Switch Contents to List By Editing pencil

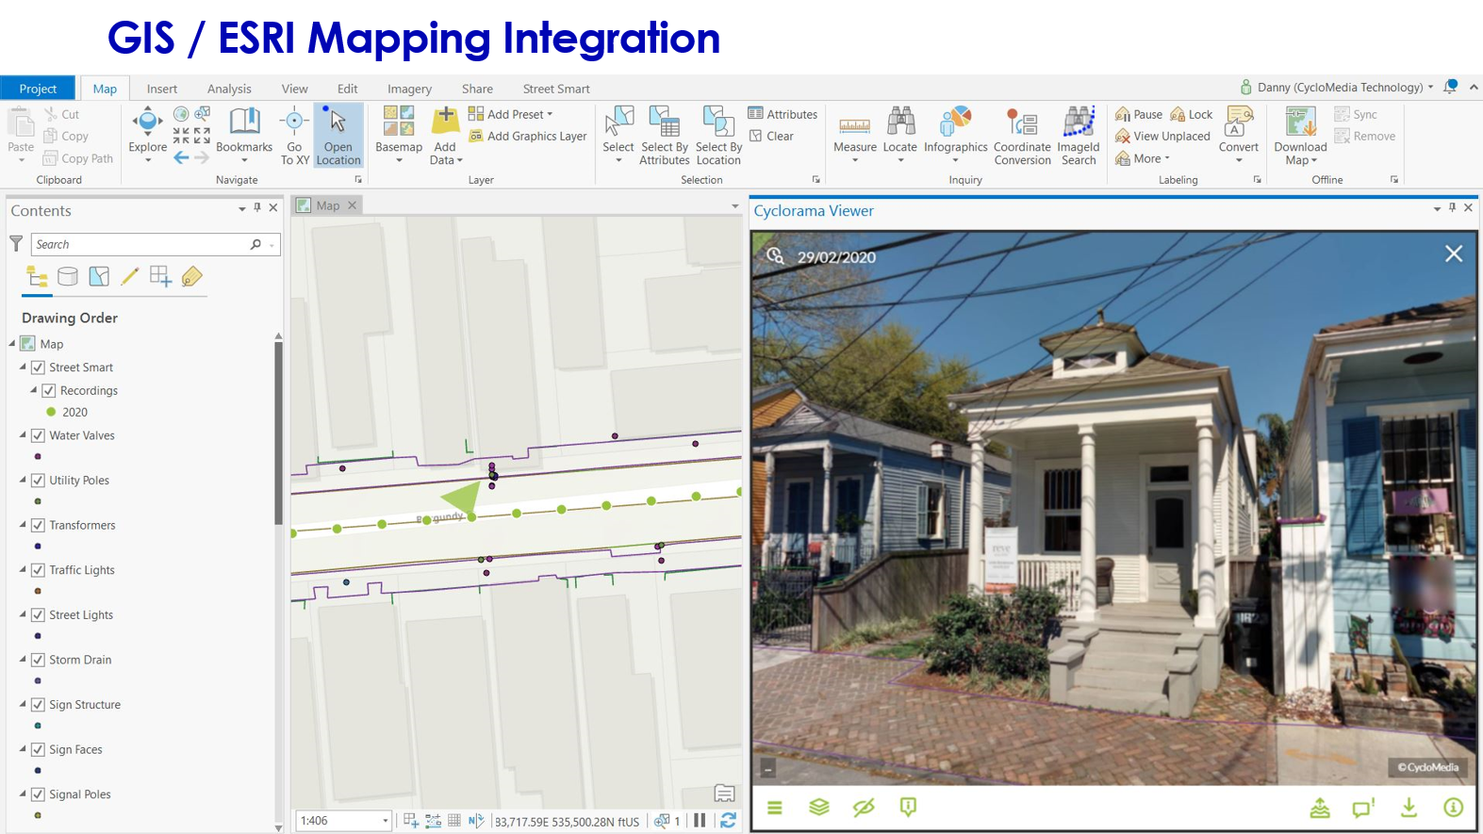(x=130, y=276)
